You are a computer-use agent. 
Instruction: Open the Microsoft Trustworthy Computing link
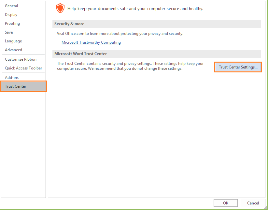click(x=91, y=42)
